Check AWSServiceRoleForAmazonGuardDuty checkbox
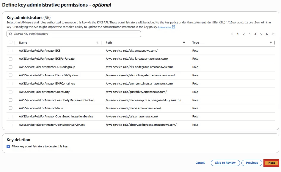The height and width of the screenshot is (172, 281). coord(11,92)
